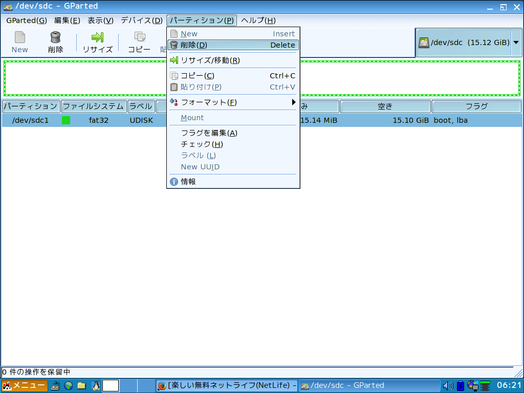Click the green arrow icon by リサイズ/移動
Image resolution: width=524 pixels, height=393 pixels.
174,60
